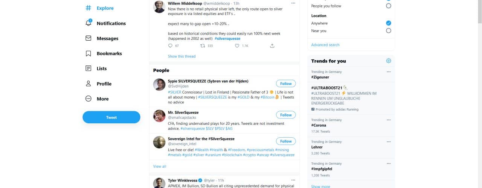
Task: Retweet Willem Middelkoop's tweet
Action: (x=203, y=46)
